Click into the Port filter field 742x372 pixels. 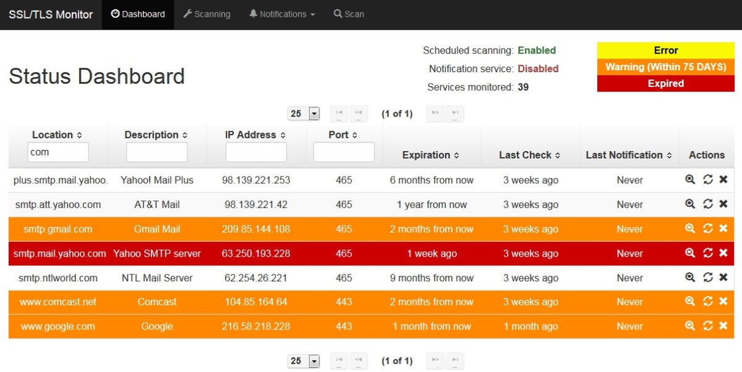(x=344, y=151)
